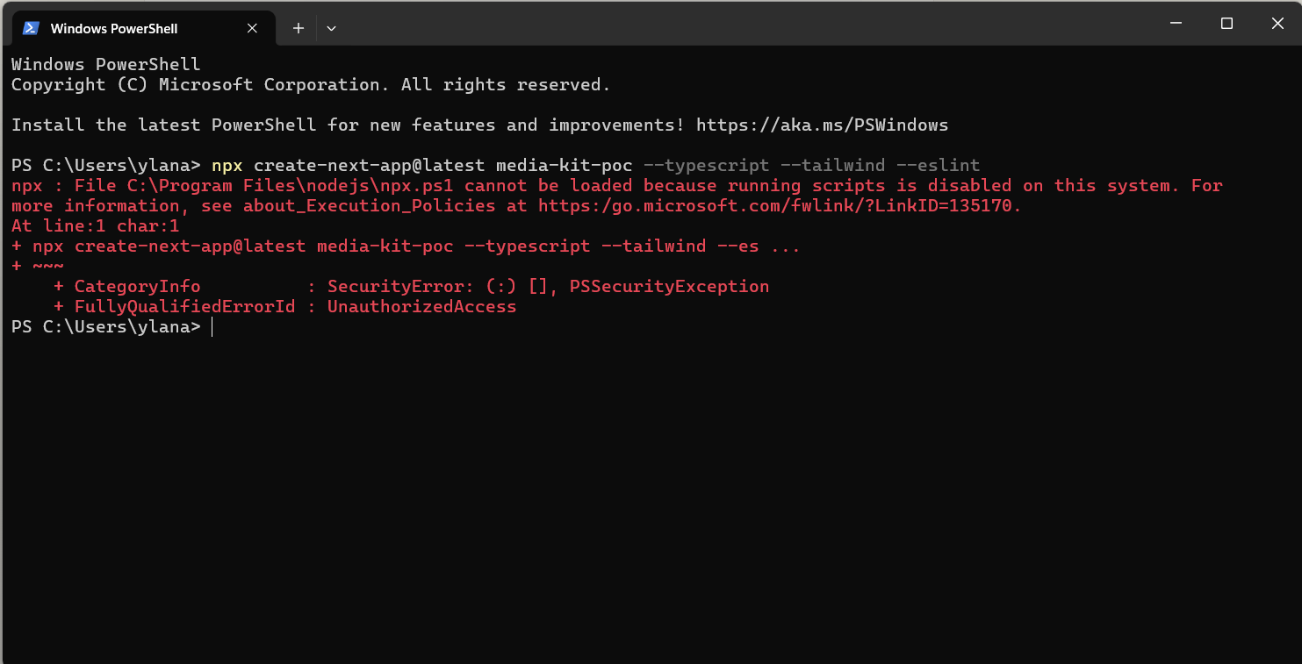The height and width of the screenshot is (664, 1302).
Task: Click the Copyright Microsoft Corporation line
Action: point(307,84)
